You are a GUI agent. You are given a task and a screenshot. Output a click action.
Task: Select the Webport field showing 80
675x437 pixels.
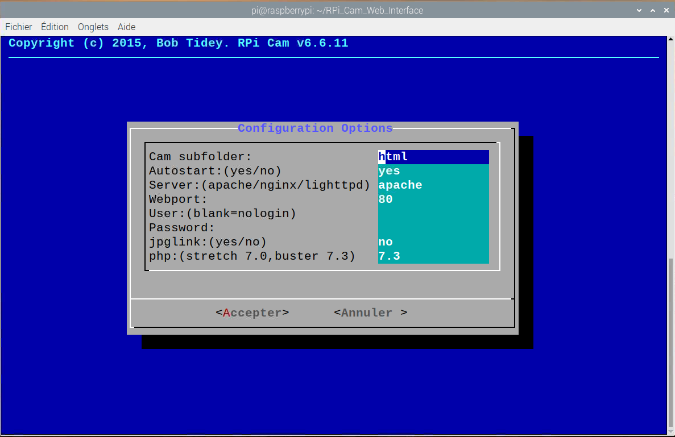coord(433,199)
